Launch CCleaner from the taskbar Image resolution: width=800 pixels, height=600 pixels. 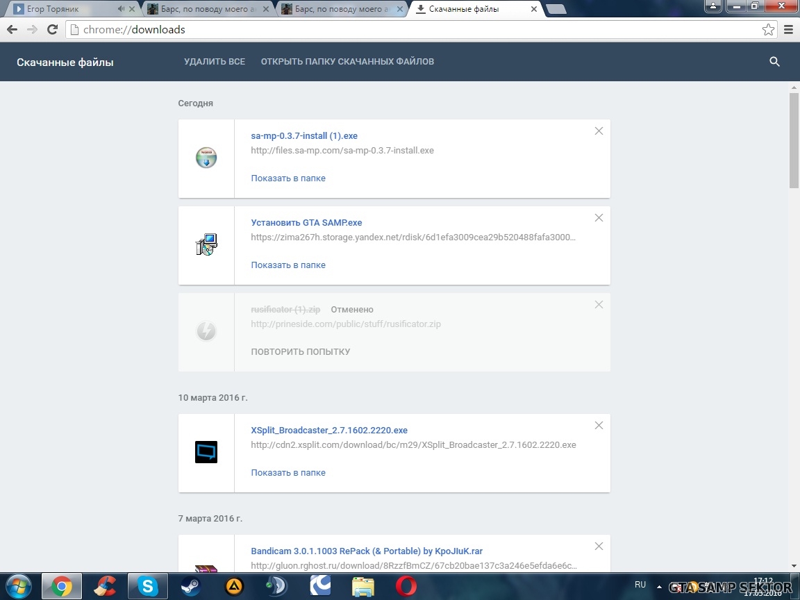(x=105, y=586)
